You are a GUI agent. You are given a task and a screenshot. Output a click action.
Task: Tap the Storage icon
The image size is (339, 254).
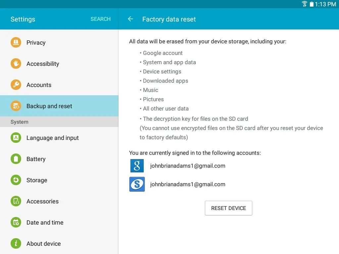point(16,180)
